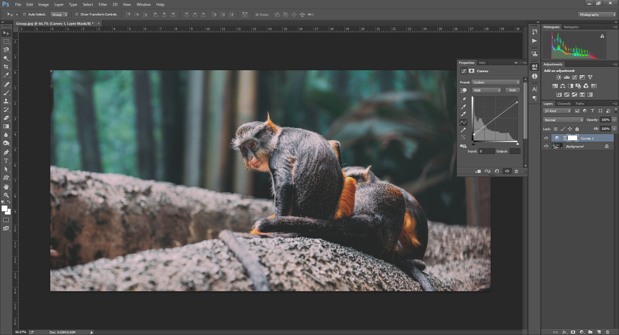Image resolution: width=619 pixels, height=335 pixels.
Task: Select the Crop tool
Action: pos(6,67)
